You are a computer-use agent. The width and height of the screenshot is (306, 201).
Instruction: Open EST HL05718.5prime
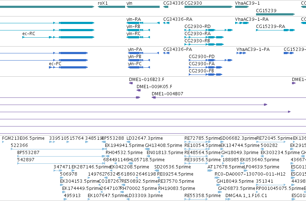pos(131,163)
